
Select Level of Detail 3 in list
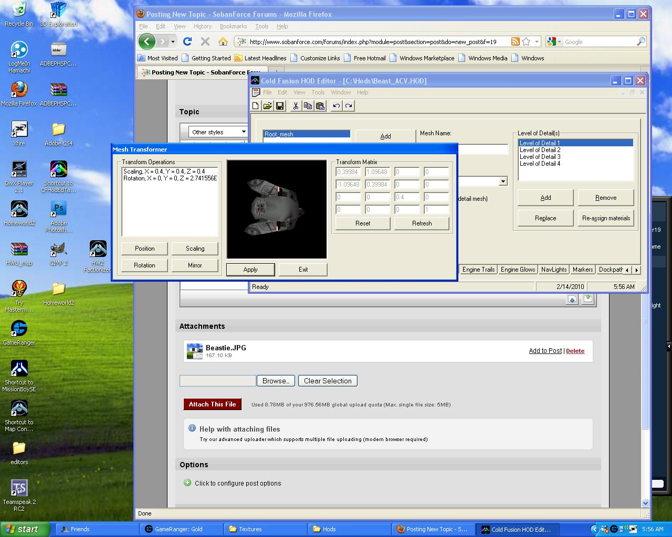click(575, 157)
